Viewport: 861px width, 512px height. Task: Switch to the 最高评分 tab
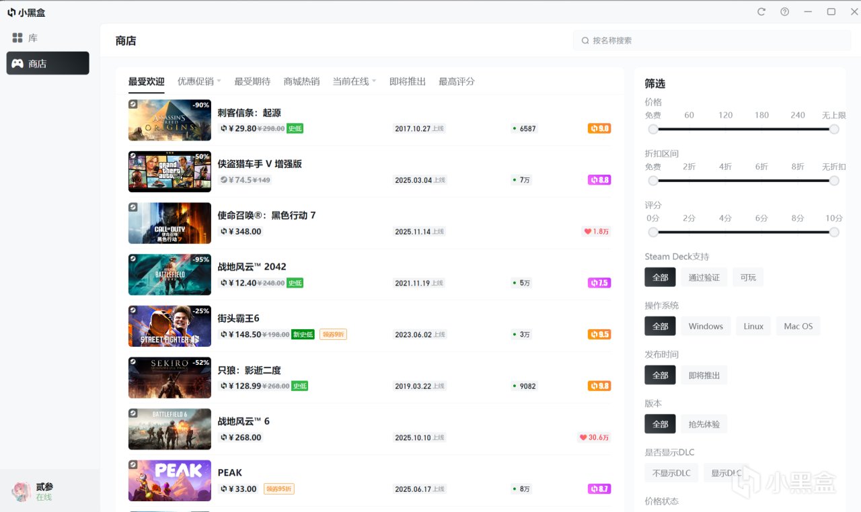click(457, 81)
